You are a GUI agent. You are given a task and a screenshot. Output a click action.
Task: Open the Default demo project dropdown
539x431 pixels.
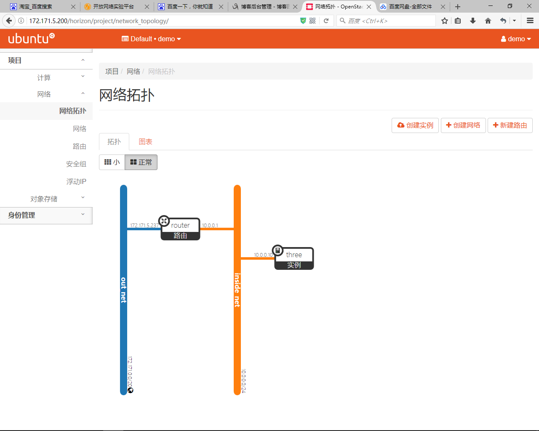click(151, 39)
